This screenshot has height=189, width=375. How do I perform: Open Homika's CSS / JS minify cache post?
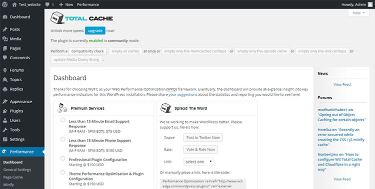tap(341, 137)
